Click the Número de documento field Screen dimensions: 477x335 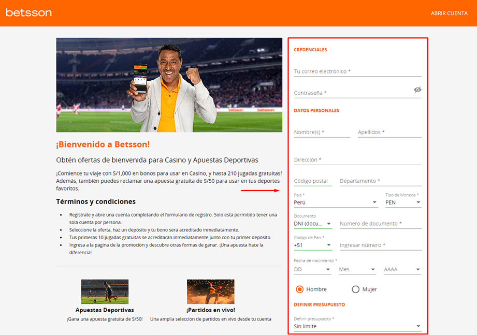click(380, 224)
